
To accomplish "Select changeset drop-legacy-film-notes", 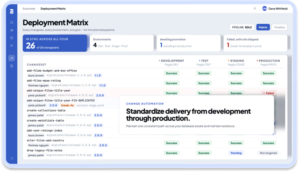I will (x=44, y=150).
